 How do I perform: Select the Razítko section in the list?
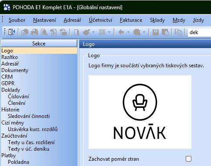coord(39,57)
